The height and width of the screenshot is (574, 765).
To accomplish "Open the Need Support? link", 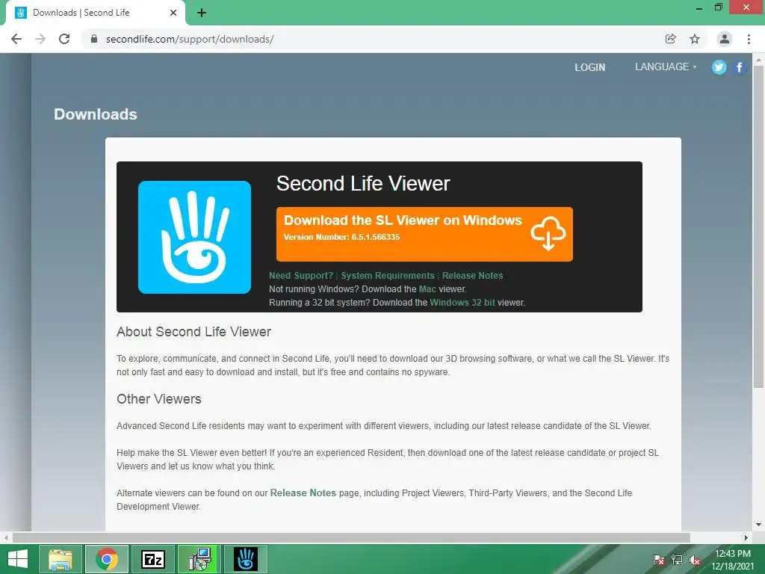I will click(x=301, y=276).
